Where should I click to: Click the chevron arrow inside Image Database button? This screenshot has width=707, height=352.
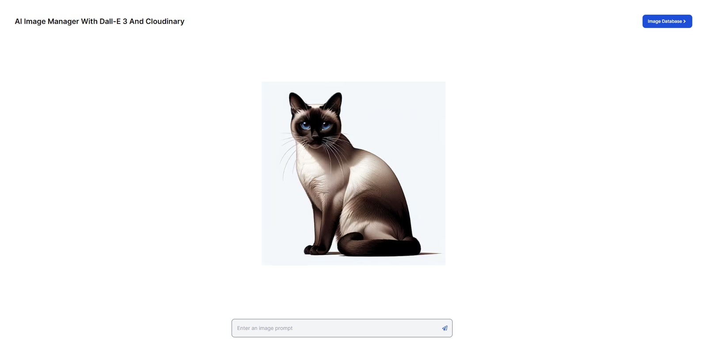click(684, 21)
